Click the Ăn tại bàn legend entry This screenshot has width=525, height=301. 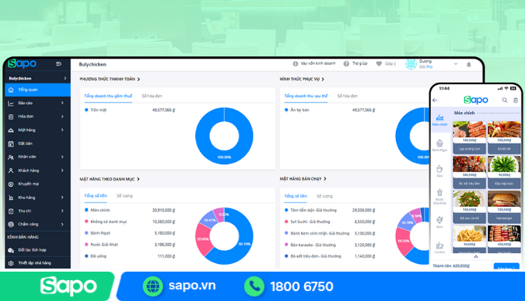tap(296, 110)
